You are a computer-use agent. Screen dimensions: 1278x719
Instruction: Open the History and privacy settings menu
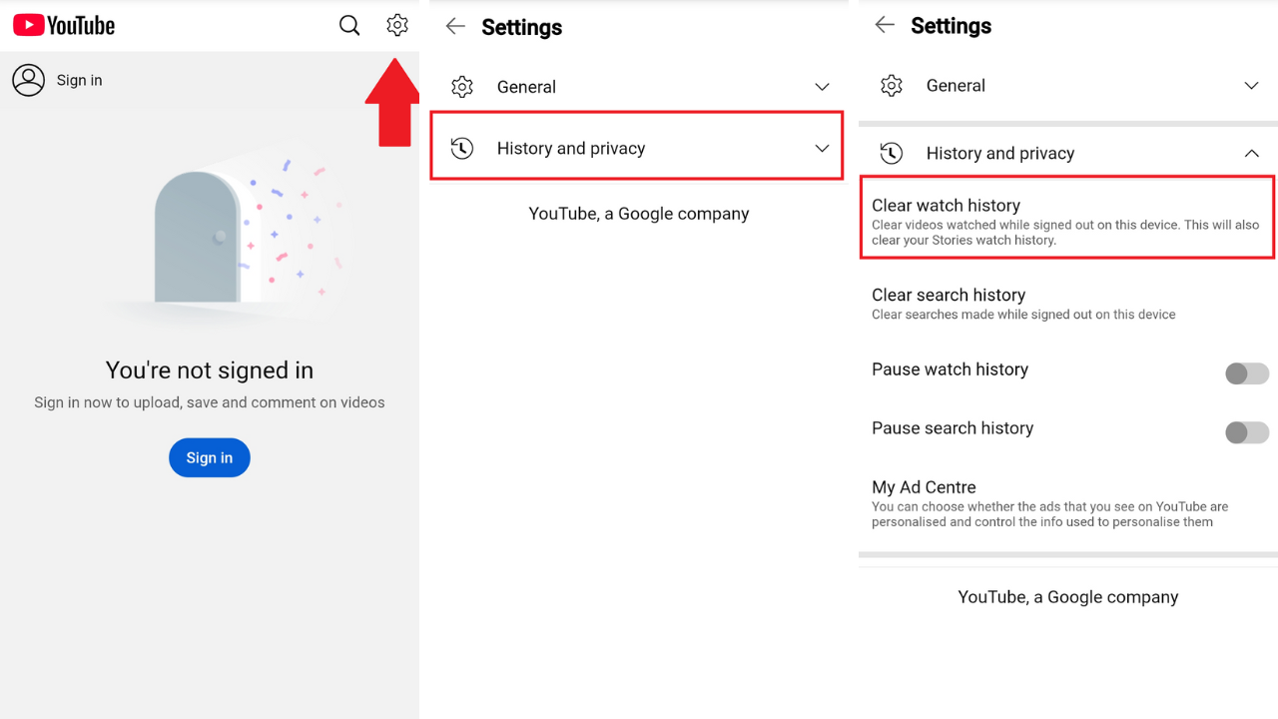click(636, 146)
